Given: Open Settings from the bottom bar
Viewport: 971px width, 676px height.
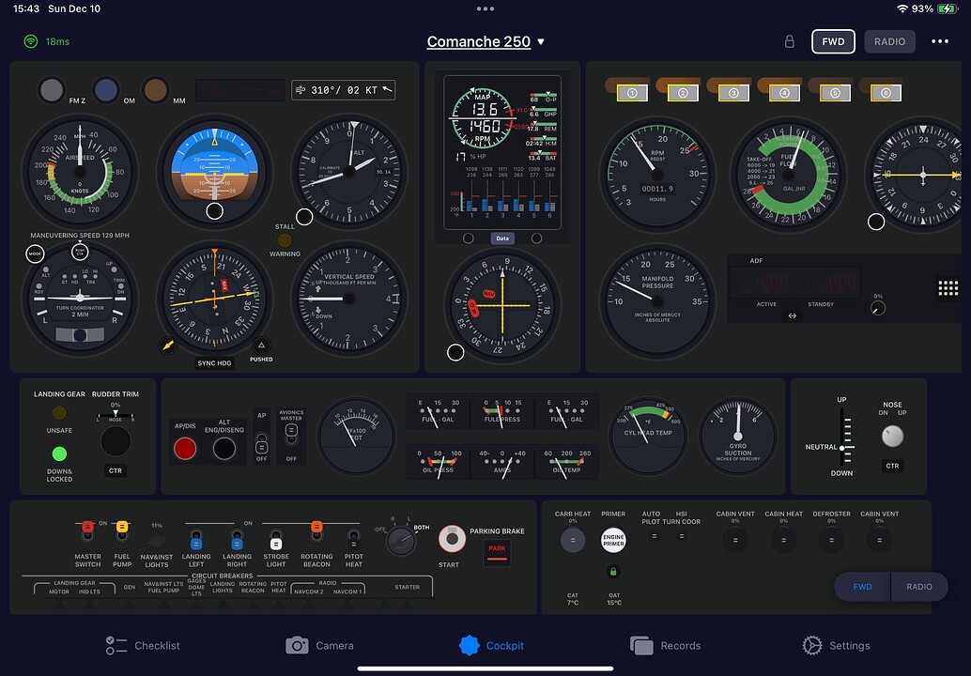Looking at the screenshot, I should click(x=835, y=645).
